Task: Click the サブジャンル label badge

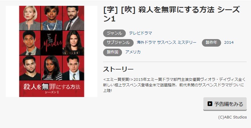Action: 118,43
